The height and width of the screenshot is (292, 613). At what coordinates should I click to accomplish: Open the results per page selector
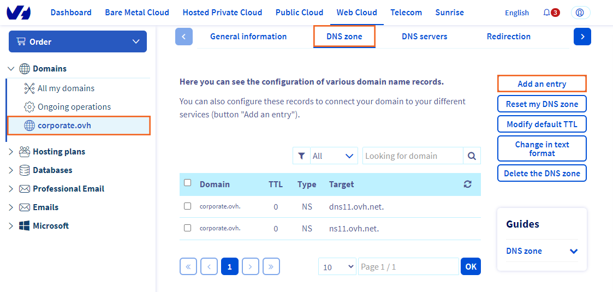(337, 266)
